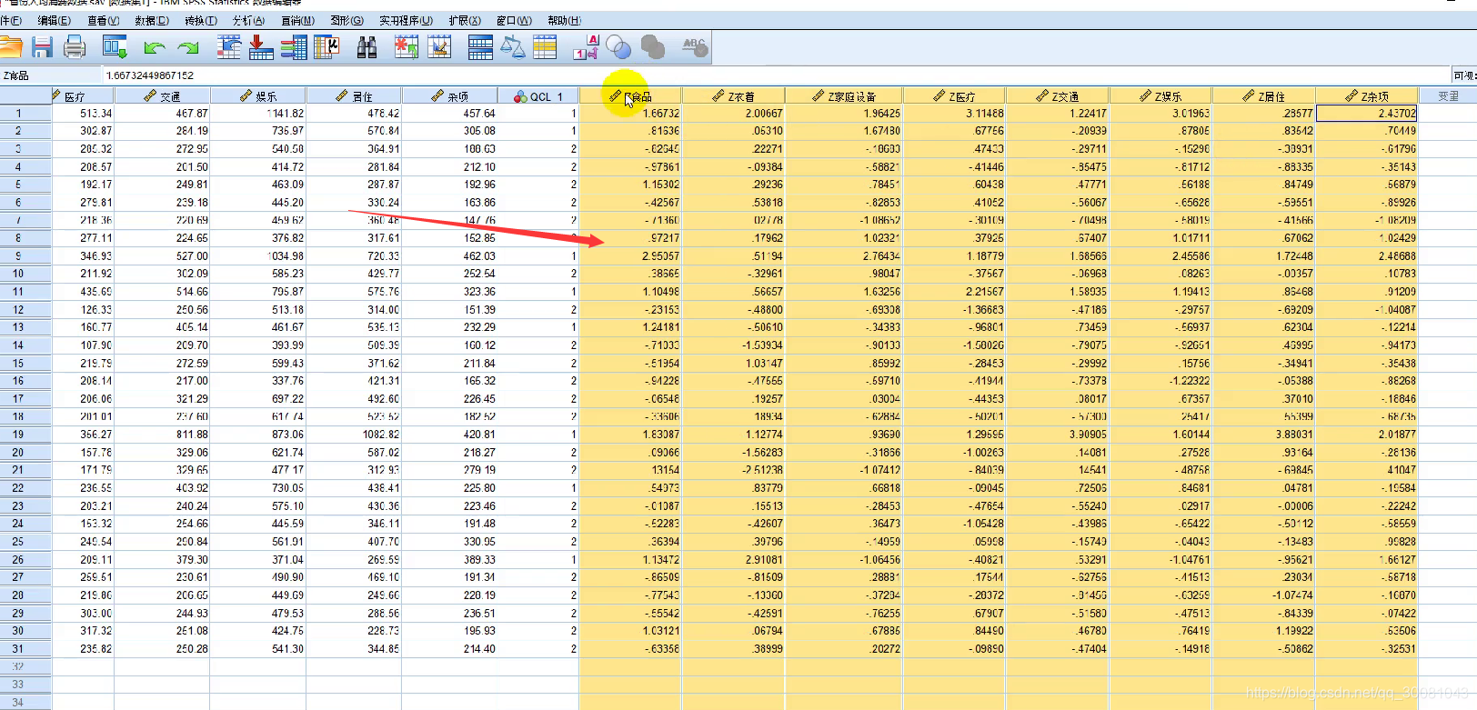
Task: Click the Split file icon
Action: coord(480,47)
